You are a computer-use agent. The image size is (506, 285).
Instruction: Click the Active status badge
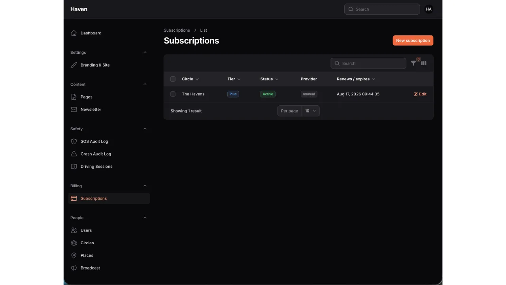[268, 94]
